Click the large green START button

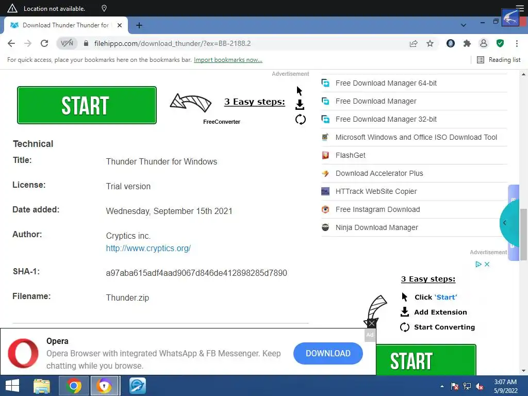point(87,105)
